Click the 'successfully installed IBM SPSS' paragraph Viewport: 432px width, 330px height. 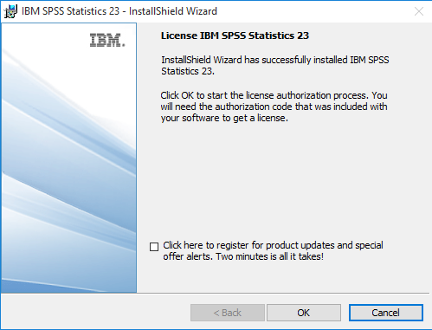pos(275,65)
